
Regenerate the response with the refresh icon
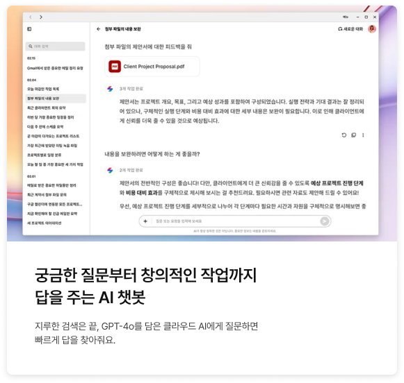pyautogui.click(x=344, y=135)
